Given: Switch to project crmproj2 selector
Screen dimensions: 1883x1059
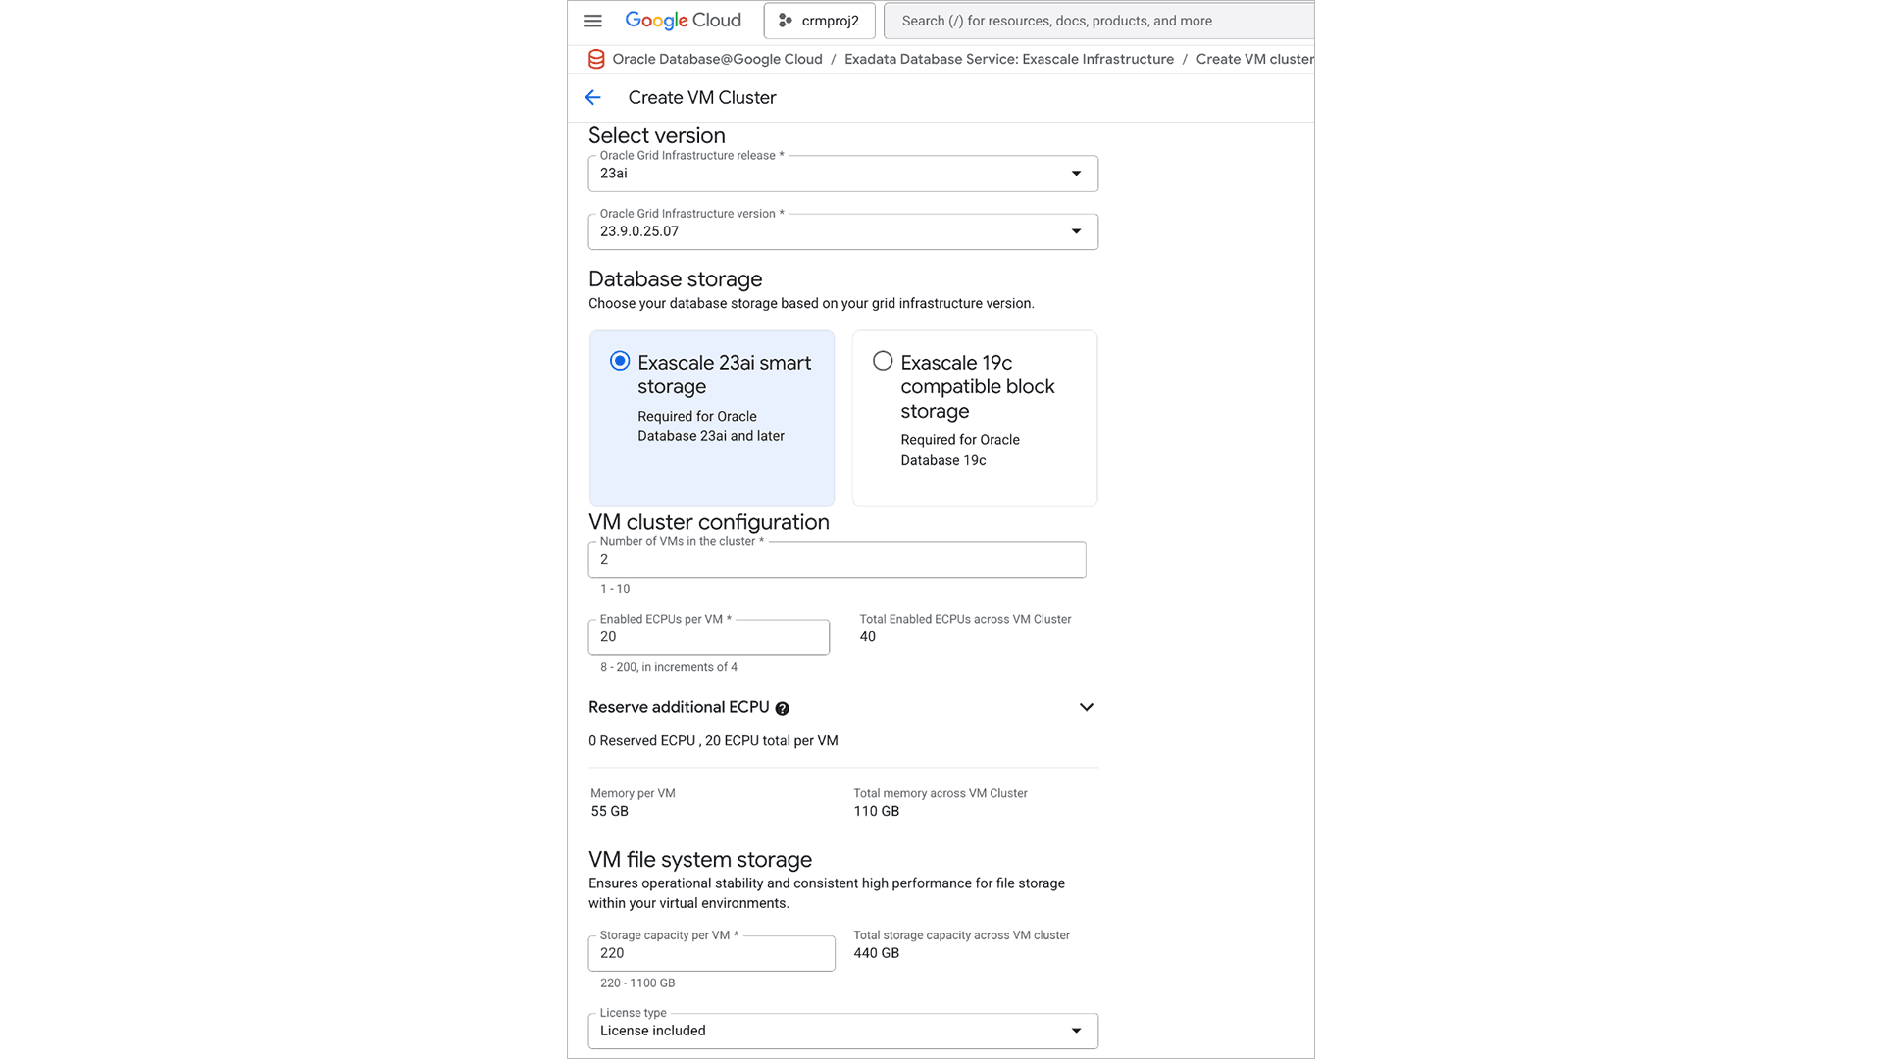Looking at the screenshot, I should pos(819,20).
